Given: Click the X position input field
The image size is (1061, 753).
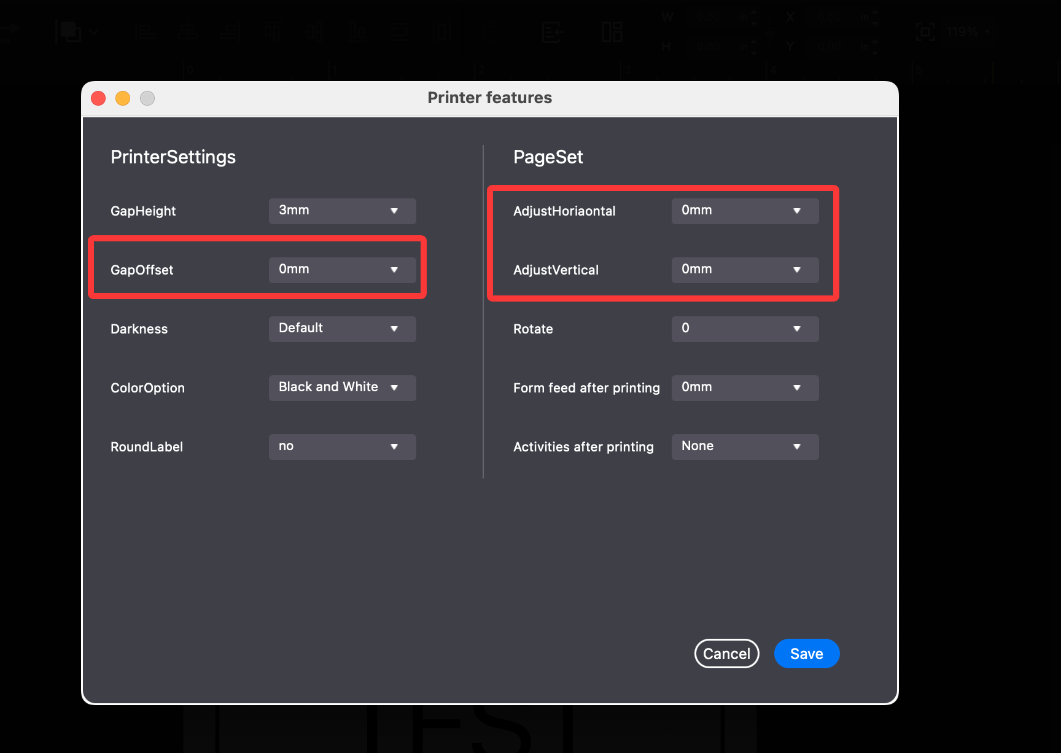Looking at the screenshot, I should coord(829,17).
